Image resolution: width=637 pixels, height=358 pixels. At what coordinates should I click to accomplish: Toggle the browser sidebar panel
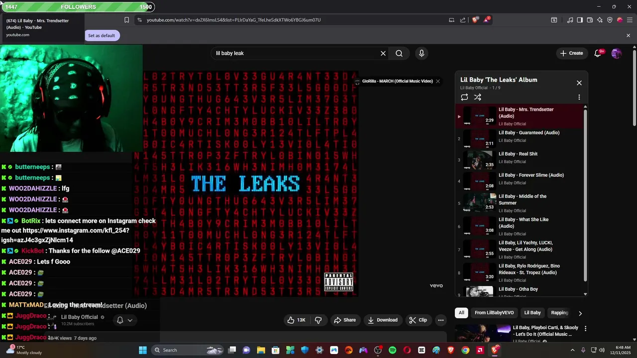pyautogui.click(x=580, y=20)
